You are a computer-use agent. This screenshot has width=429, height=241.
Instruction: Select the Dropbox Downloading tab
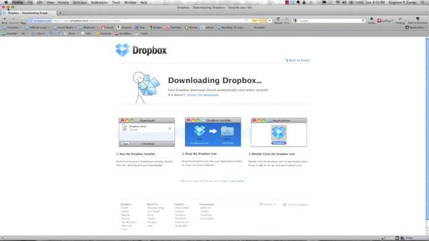point(28,13)
